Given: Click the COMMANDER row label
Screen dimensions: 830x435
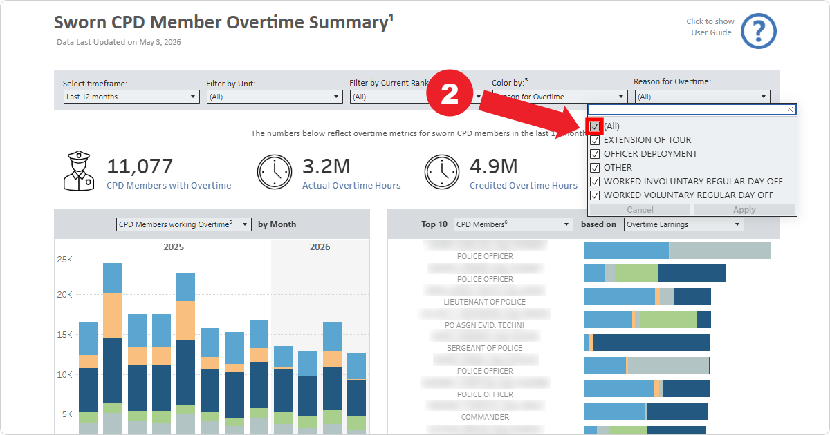Looking at the screenshot, I should (485, 417).
